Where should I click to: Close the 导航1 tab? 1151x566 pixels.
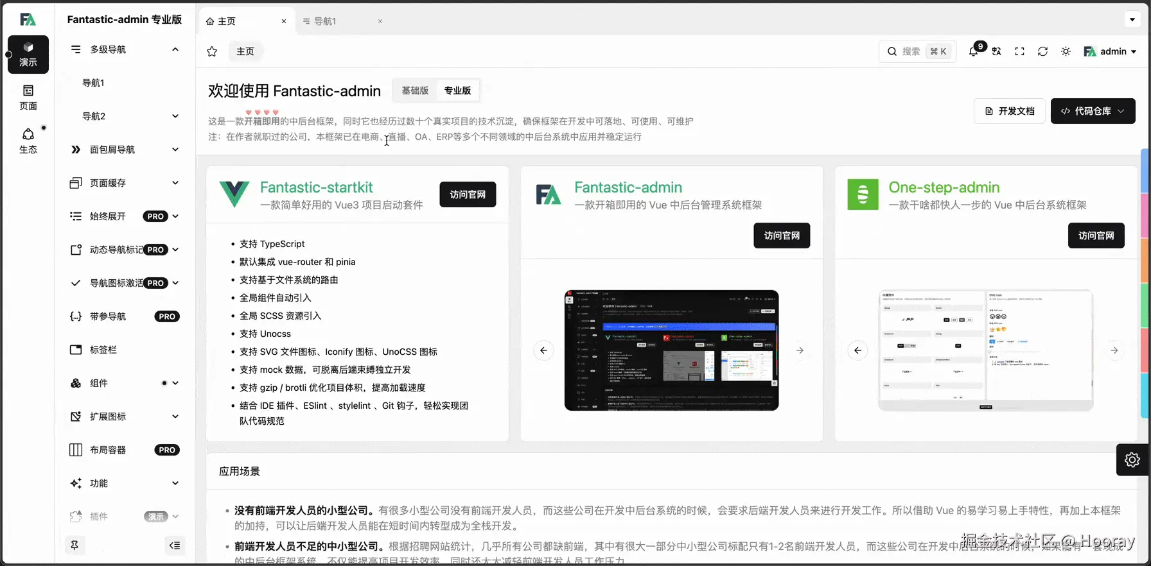380,21
